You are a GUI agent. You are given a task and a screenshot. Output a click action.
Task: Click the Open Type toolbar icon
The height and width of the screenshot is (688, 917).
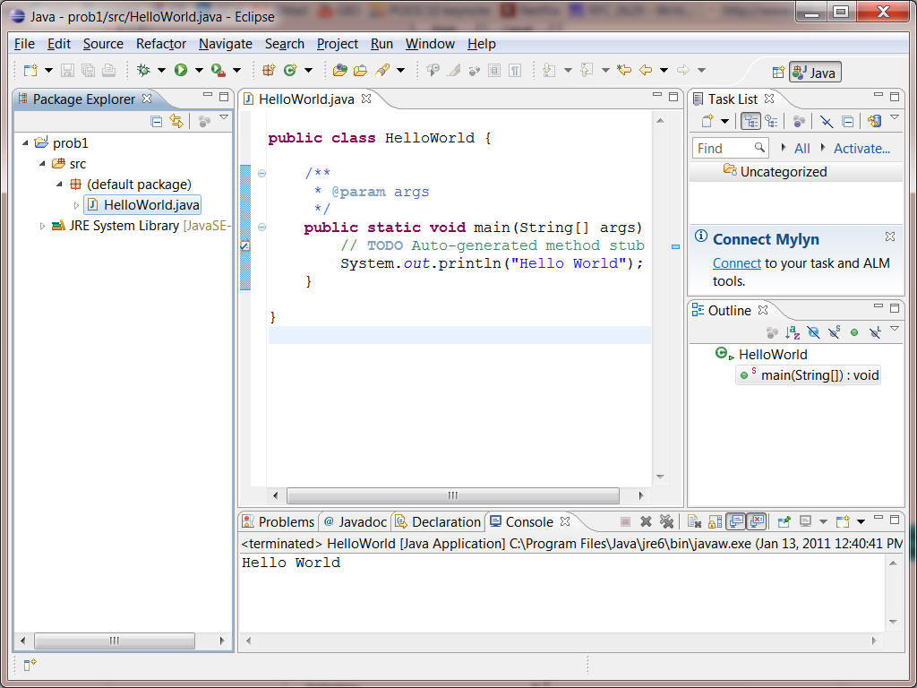pyautogui.click(x=339, y=70)
